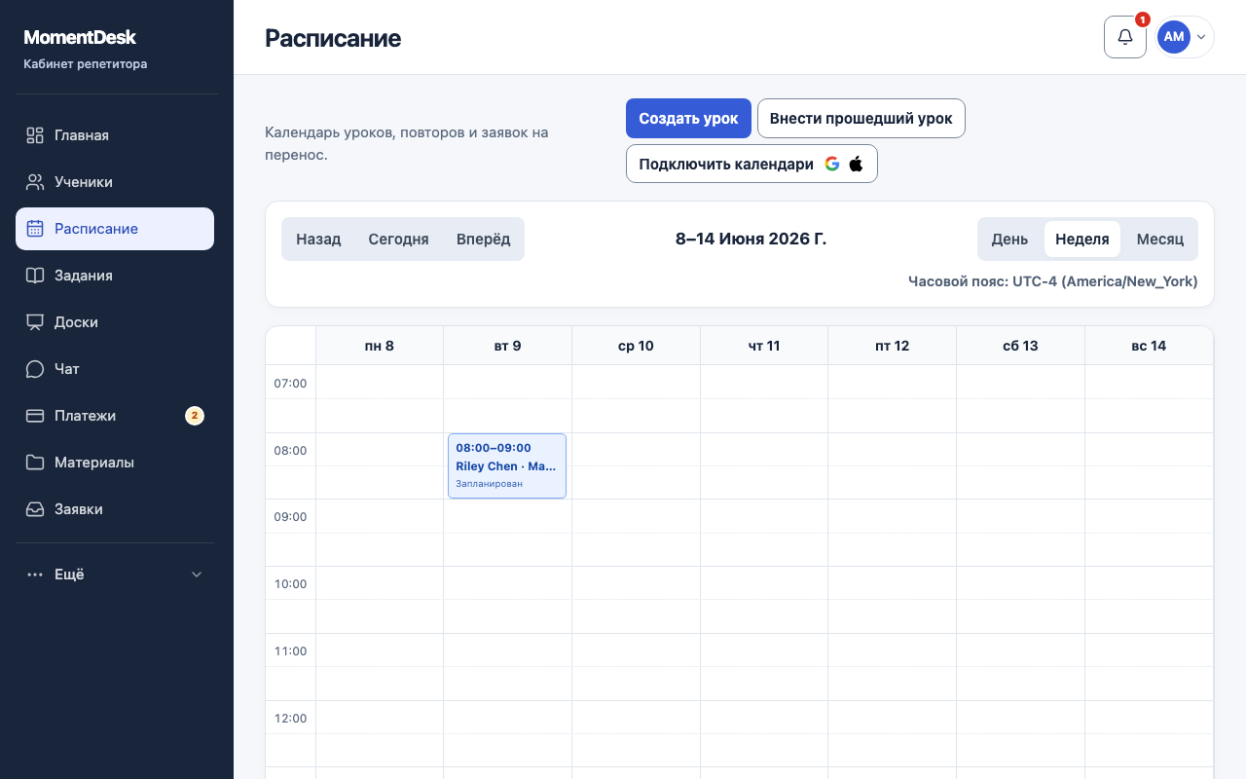Click the пн 8 day header
Viewport: 1246px width, 779px height.
[x=380, y=346]
